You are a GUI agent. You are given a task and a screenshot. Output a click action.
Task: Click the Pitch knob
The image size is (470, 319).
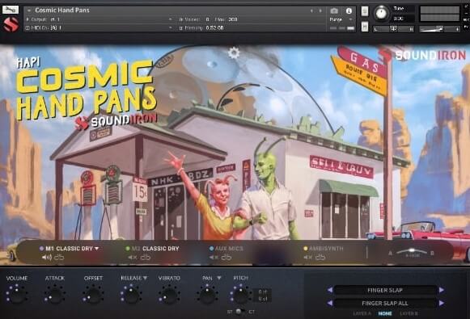(241, 295)
